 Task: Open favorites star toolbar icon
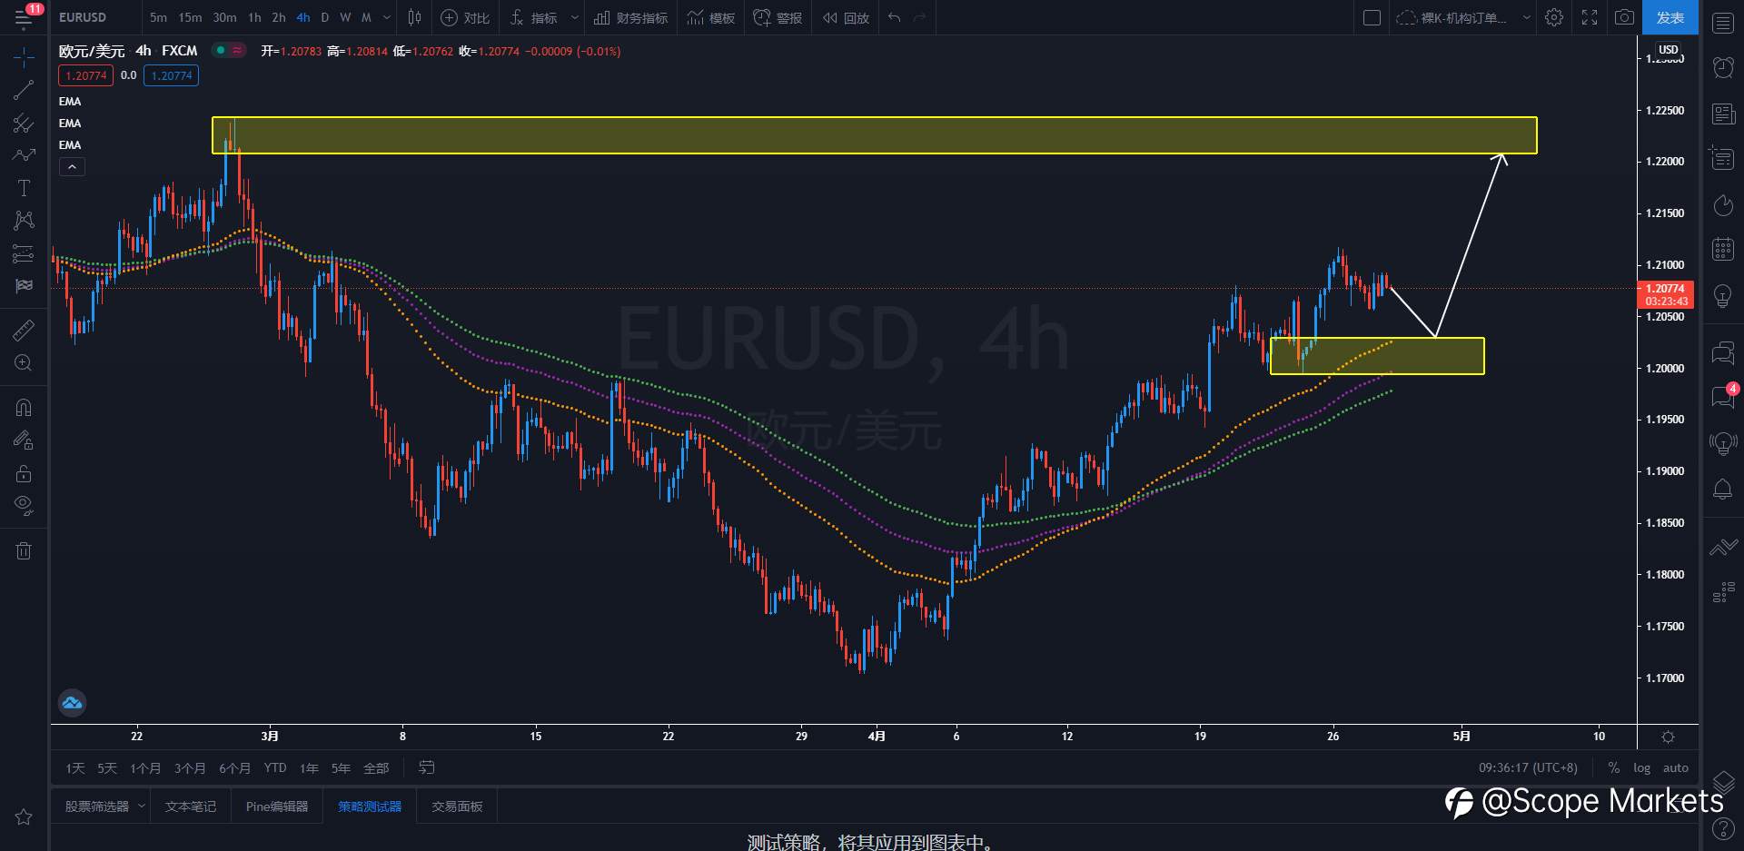(x=24, y=816)
